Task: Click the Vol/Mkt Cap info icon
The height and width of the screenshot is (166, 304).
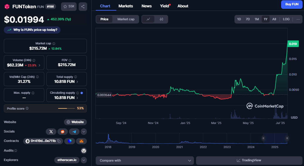Action: pyautogui.click(x=38, y=77)
